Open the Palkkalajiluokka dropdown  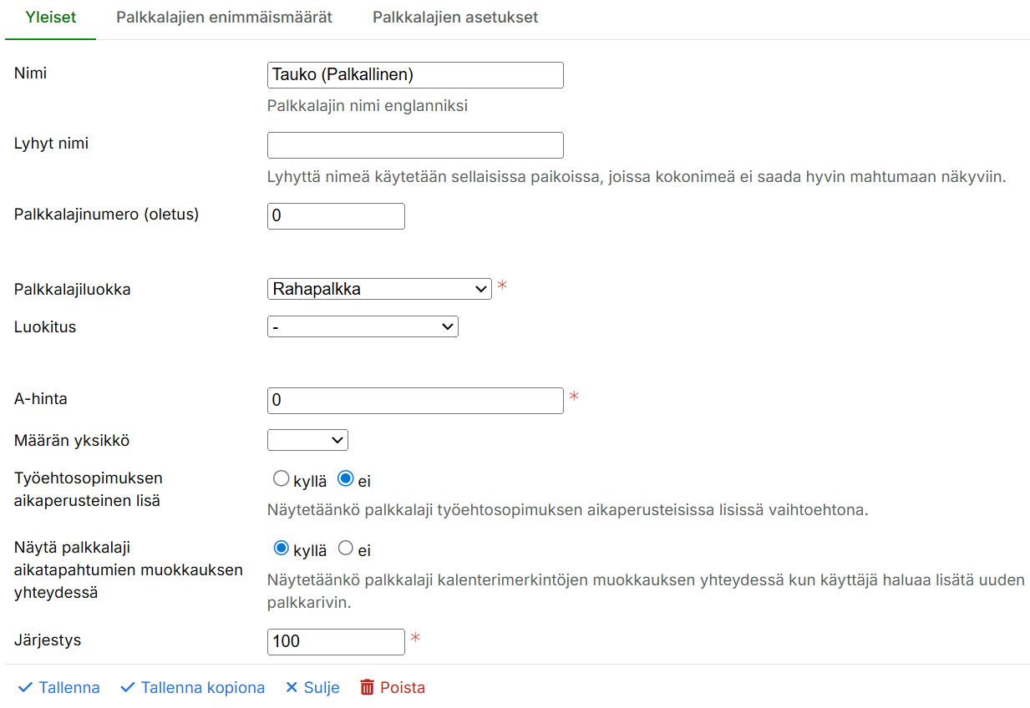coord(379,289)
